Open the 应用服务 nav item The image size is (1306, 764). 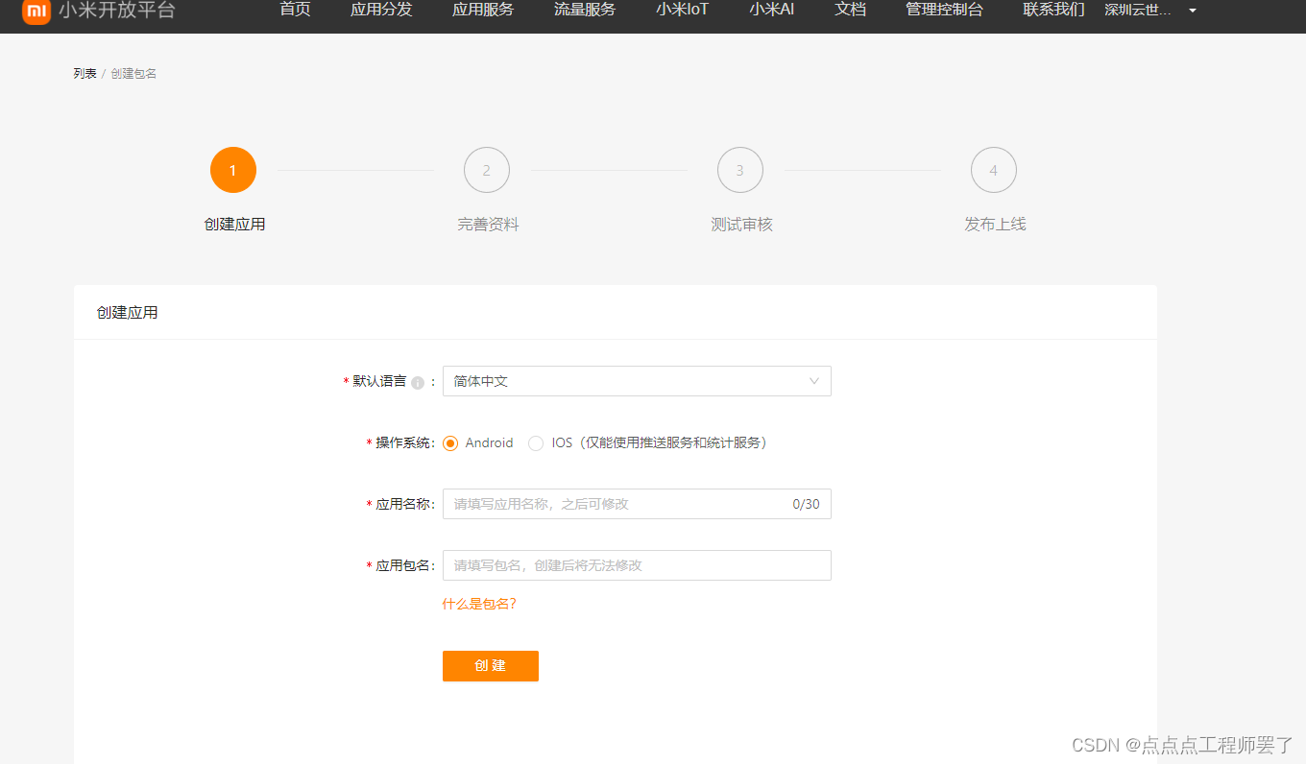483,10
